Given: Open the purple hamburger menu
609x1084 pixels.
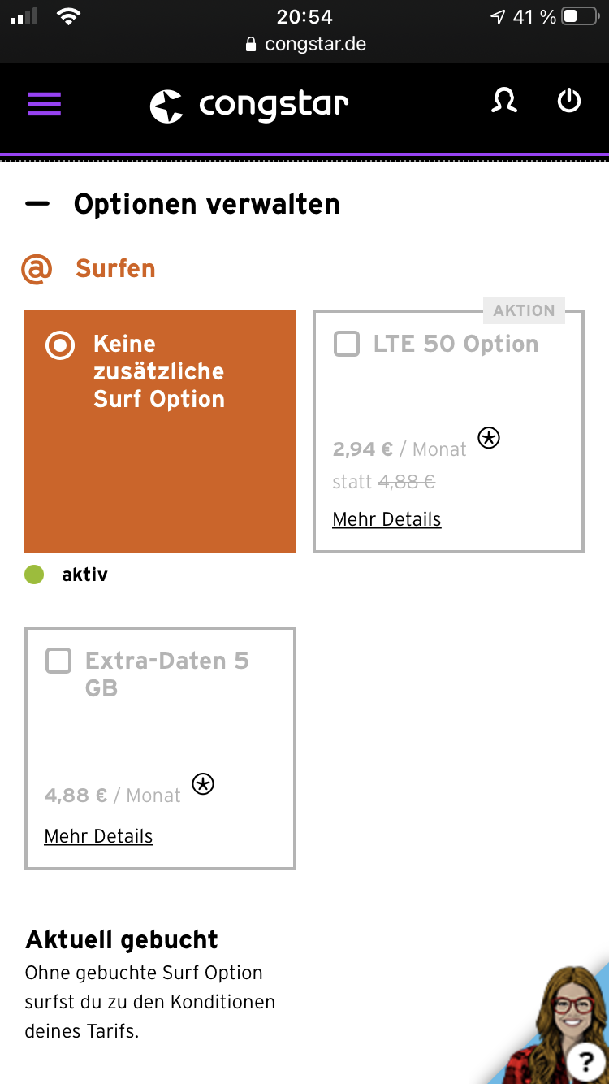Looking at the screenshot, I should [45, 104].
